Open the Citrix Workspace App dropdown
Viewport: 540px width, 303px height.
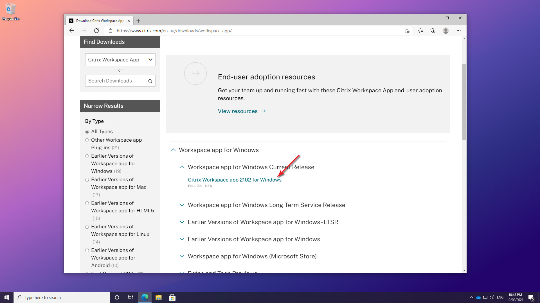coord(120,59)
